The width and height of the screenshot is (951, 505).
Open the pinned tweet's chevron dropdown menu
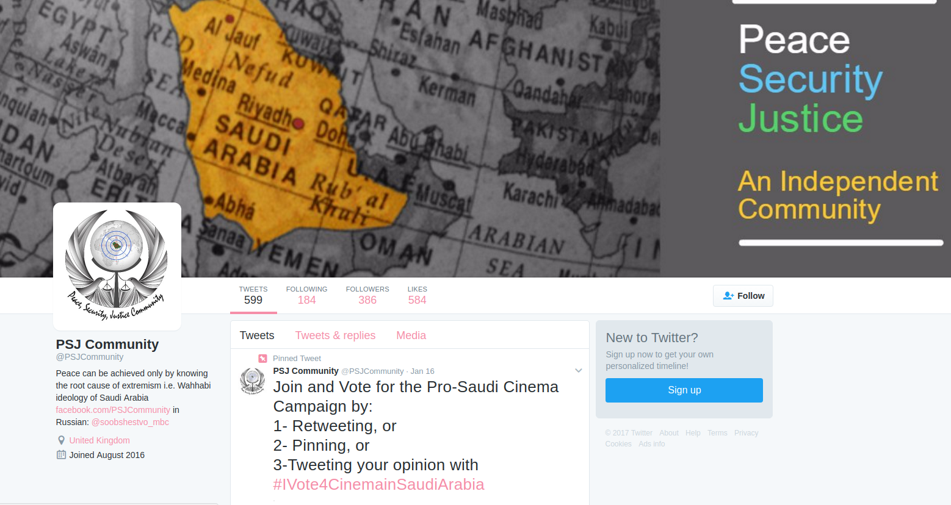pyautogui.click(x=579, y=371)
